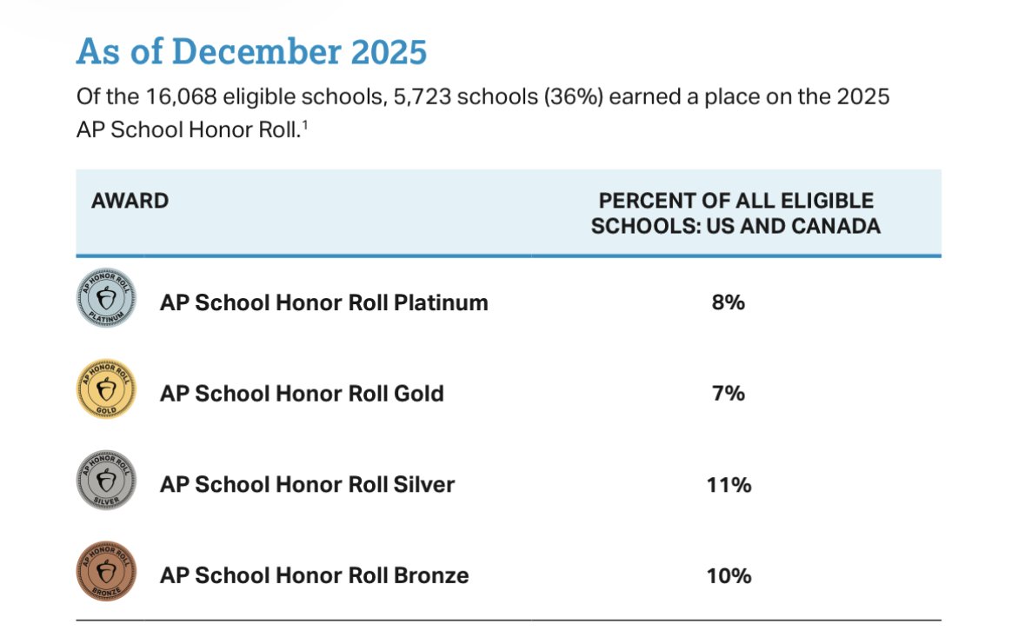The height and width of the screenshot is (644, 1025).
Task: Select the AP School Honor Roll Gold label
Action: 302,394
